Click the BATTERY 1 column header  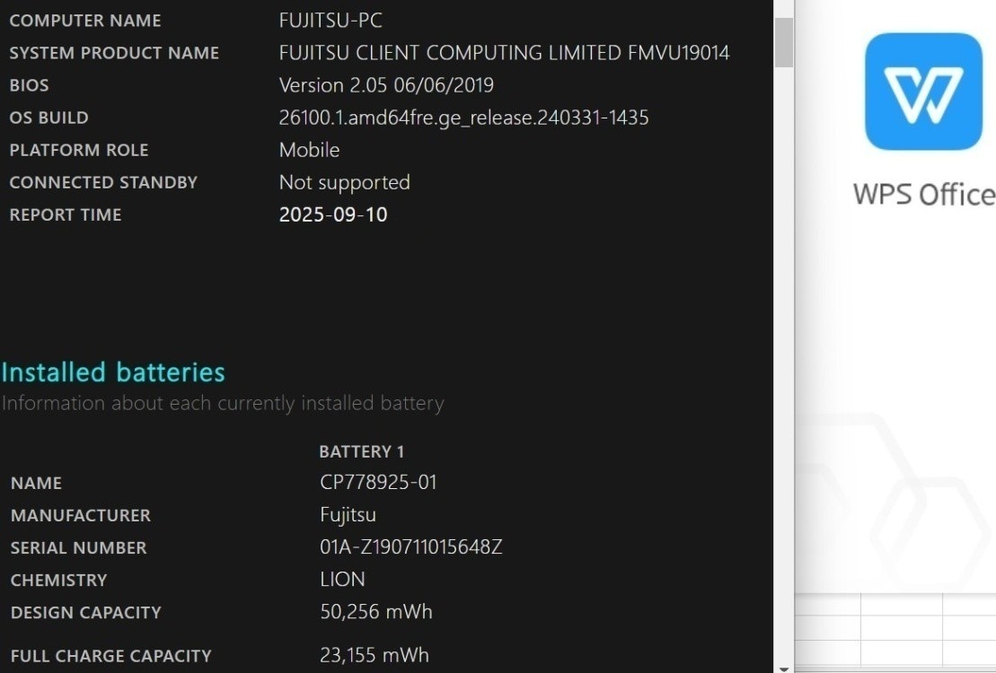(x=361, y=451)
